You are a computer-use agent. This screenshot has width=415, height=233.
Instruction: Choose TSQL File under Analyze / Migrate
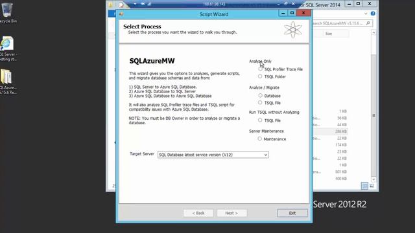coord(260,102)
